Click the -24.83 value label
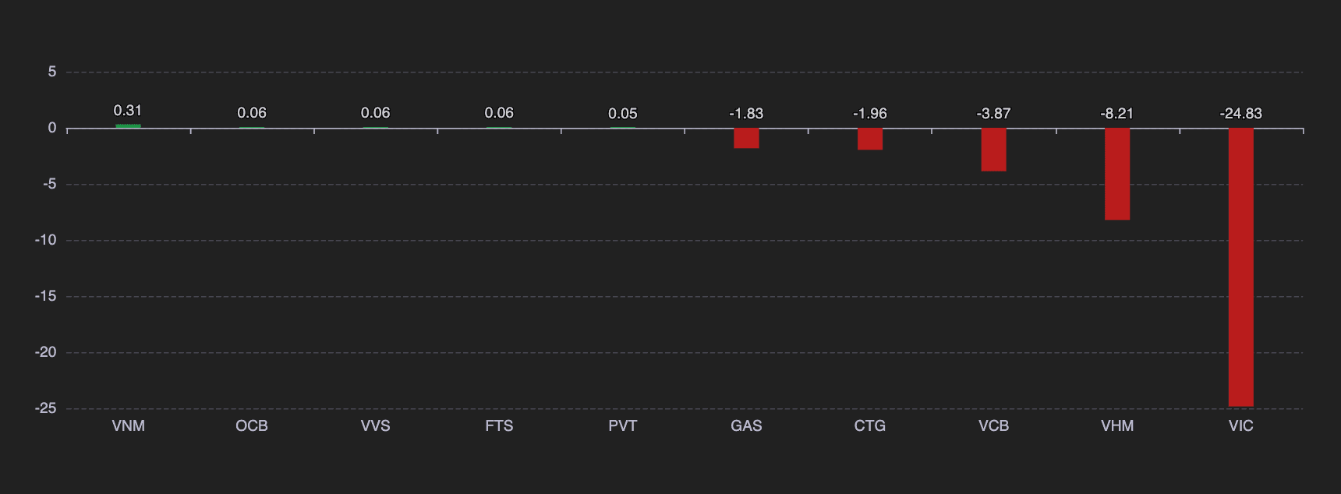The image size is (1341, 494). pos(1240,113)
